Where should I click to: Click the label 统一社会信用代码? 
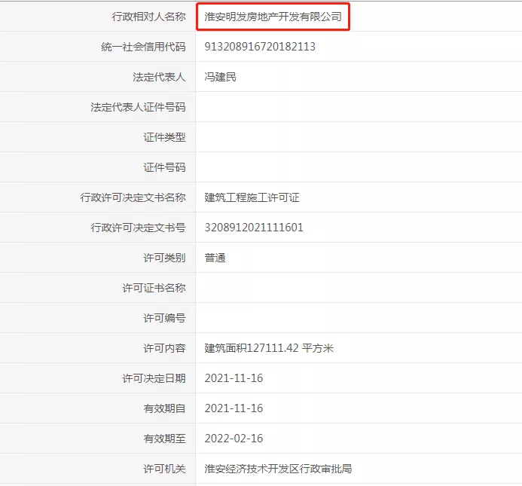point(143,47)
